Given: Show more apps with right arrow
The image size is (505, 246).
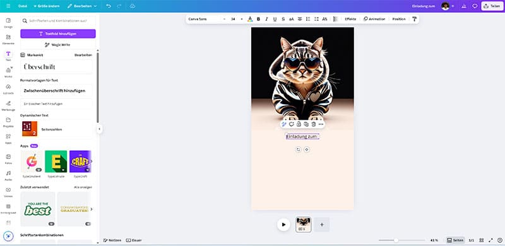Looking at the screenshot, I should (91, 161).
